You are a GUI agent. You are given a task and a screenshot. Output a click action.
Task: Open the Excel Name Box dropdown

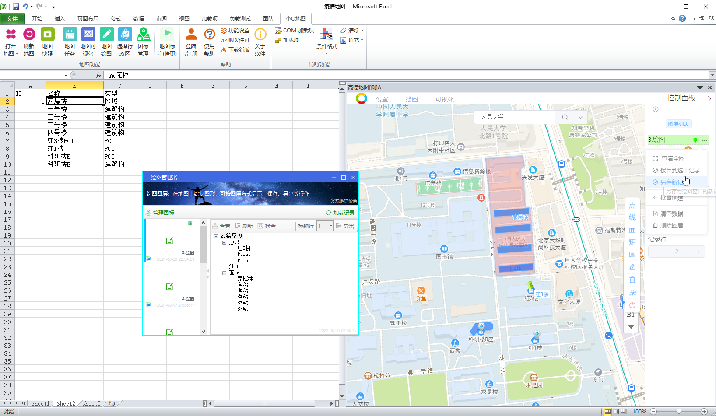point(66,75)
